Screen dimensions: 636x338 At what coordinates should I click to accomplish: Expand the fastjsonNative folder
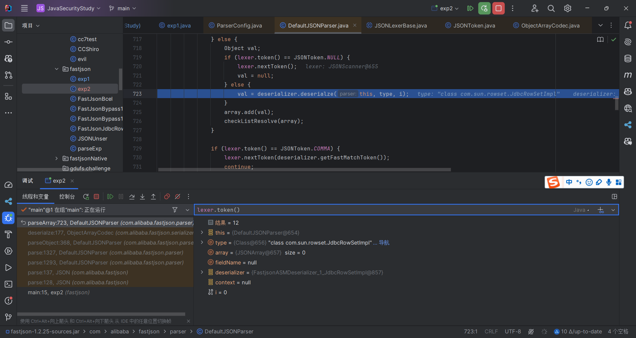coord(57,158)
